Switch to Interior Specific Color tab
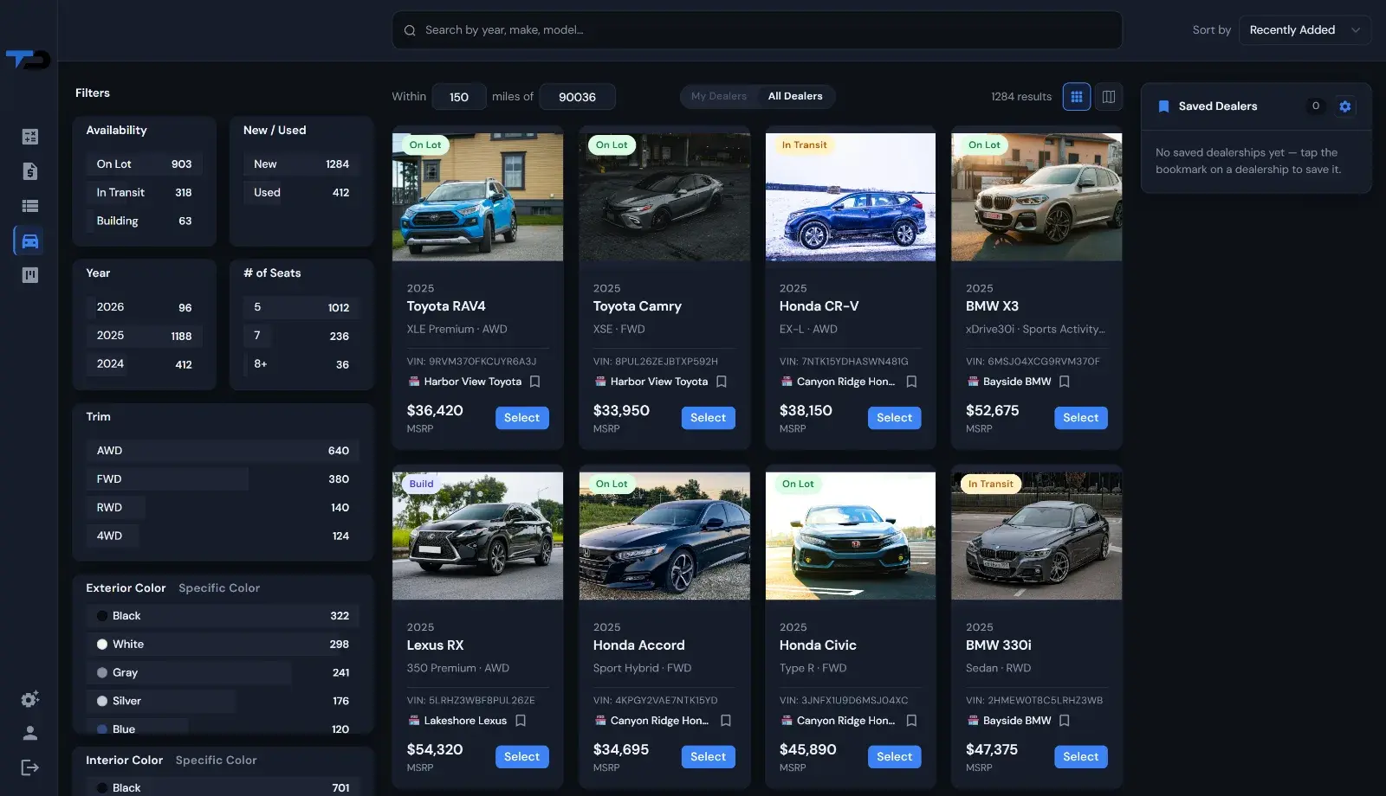This screenshot has height=796, width=1386. coord(217,761)
